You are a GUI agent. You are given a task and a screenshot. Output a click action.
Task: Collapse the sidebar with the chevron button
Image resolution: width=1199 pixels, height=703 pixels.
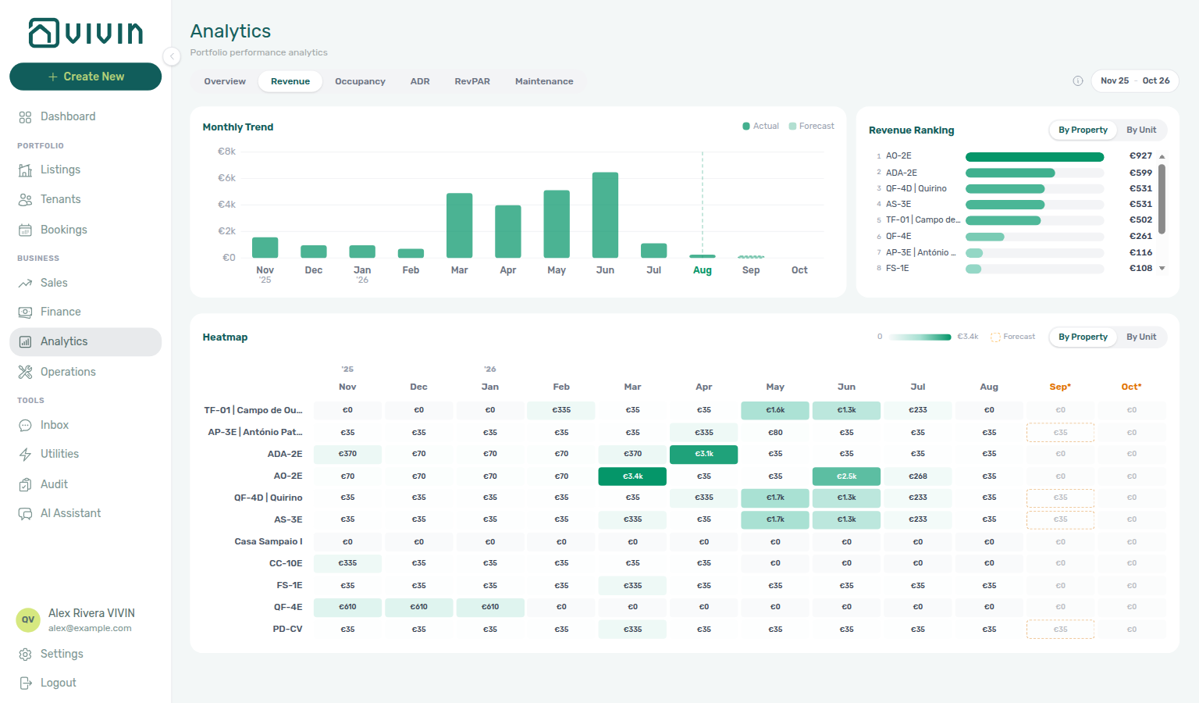point(172,56)
